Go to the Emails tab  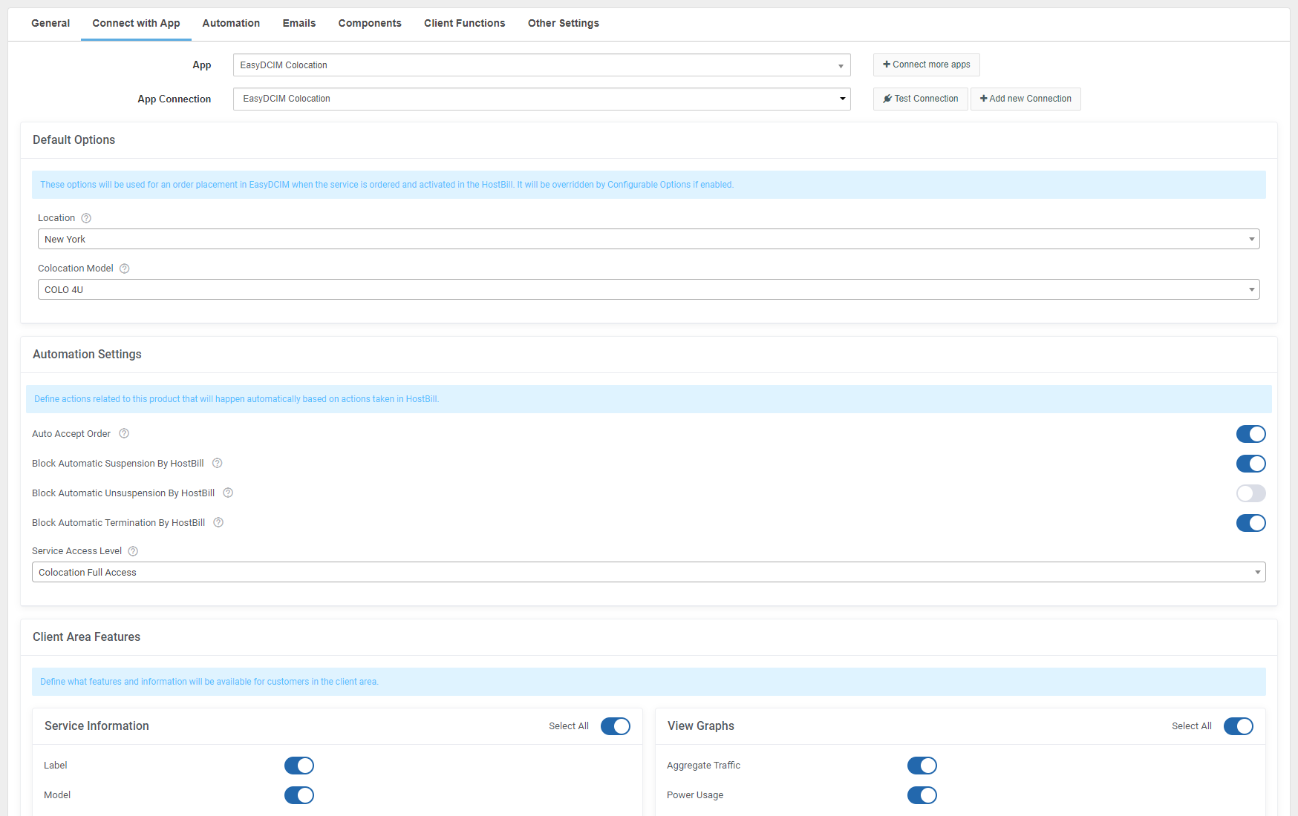pos(299,24)
